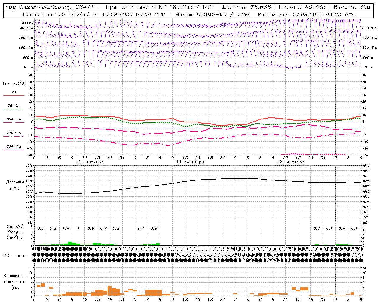
Task: Select the Прогноз на 120 часа(ов) text
Action: [57, 14]
